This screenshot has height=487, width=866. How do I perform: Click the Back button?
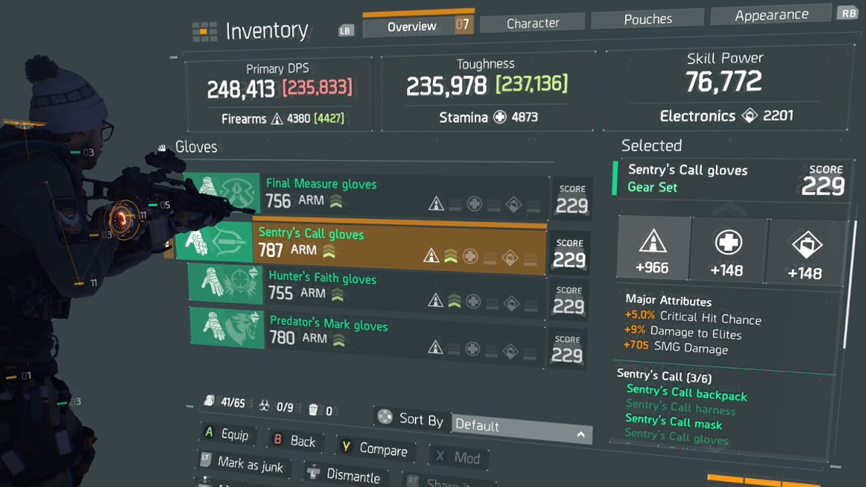294,440
